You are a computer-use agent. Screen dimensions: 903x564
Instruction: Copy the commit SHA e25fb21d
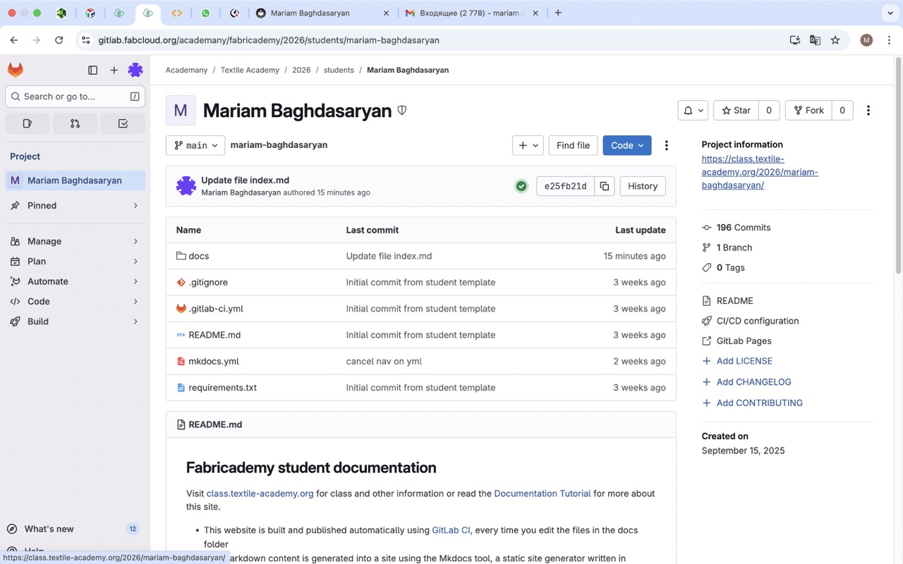(605, 186)
